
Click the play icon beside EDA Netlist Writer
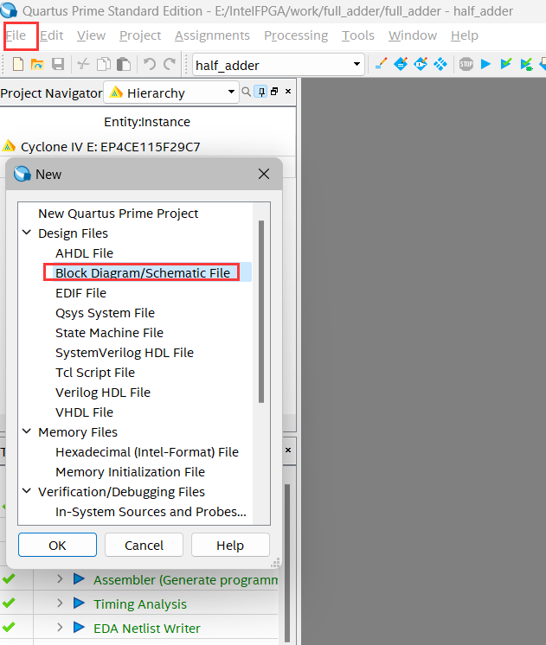[x=79, y=628]
